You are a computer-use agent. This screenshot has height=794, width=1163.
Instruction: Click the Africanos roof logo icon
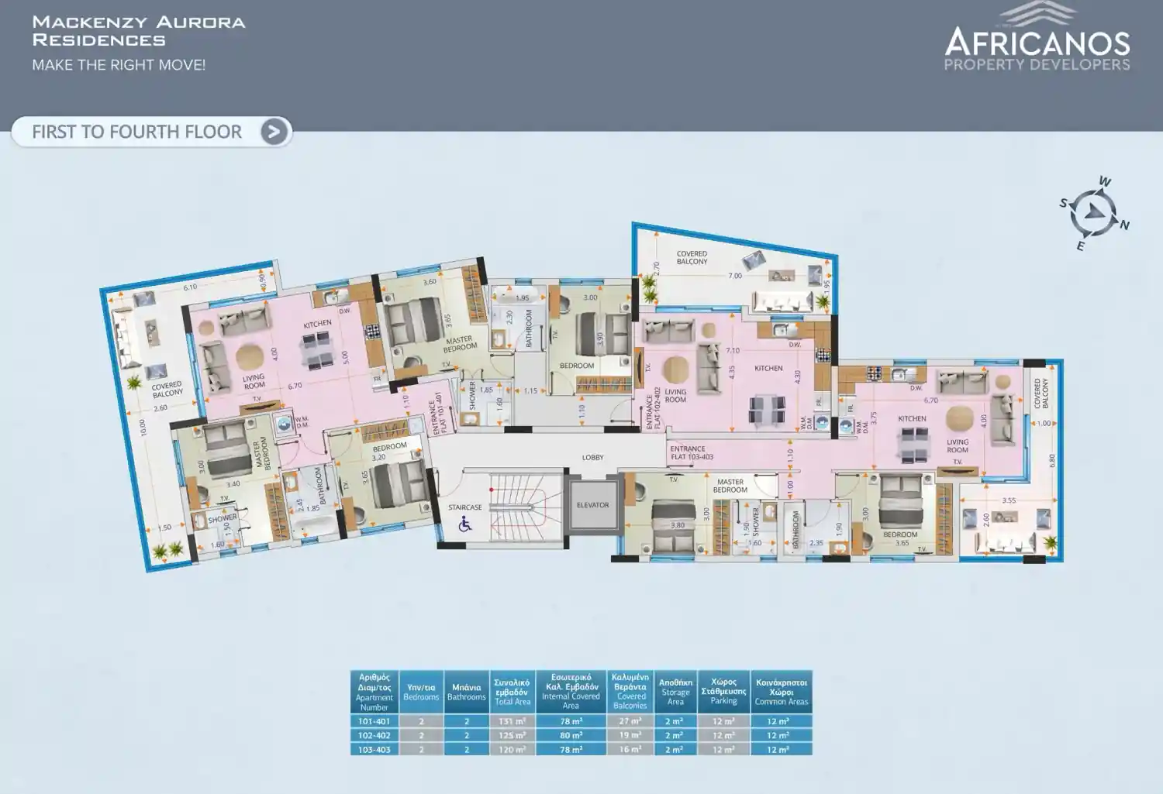coord(1037,14)
